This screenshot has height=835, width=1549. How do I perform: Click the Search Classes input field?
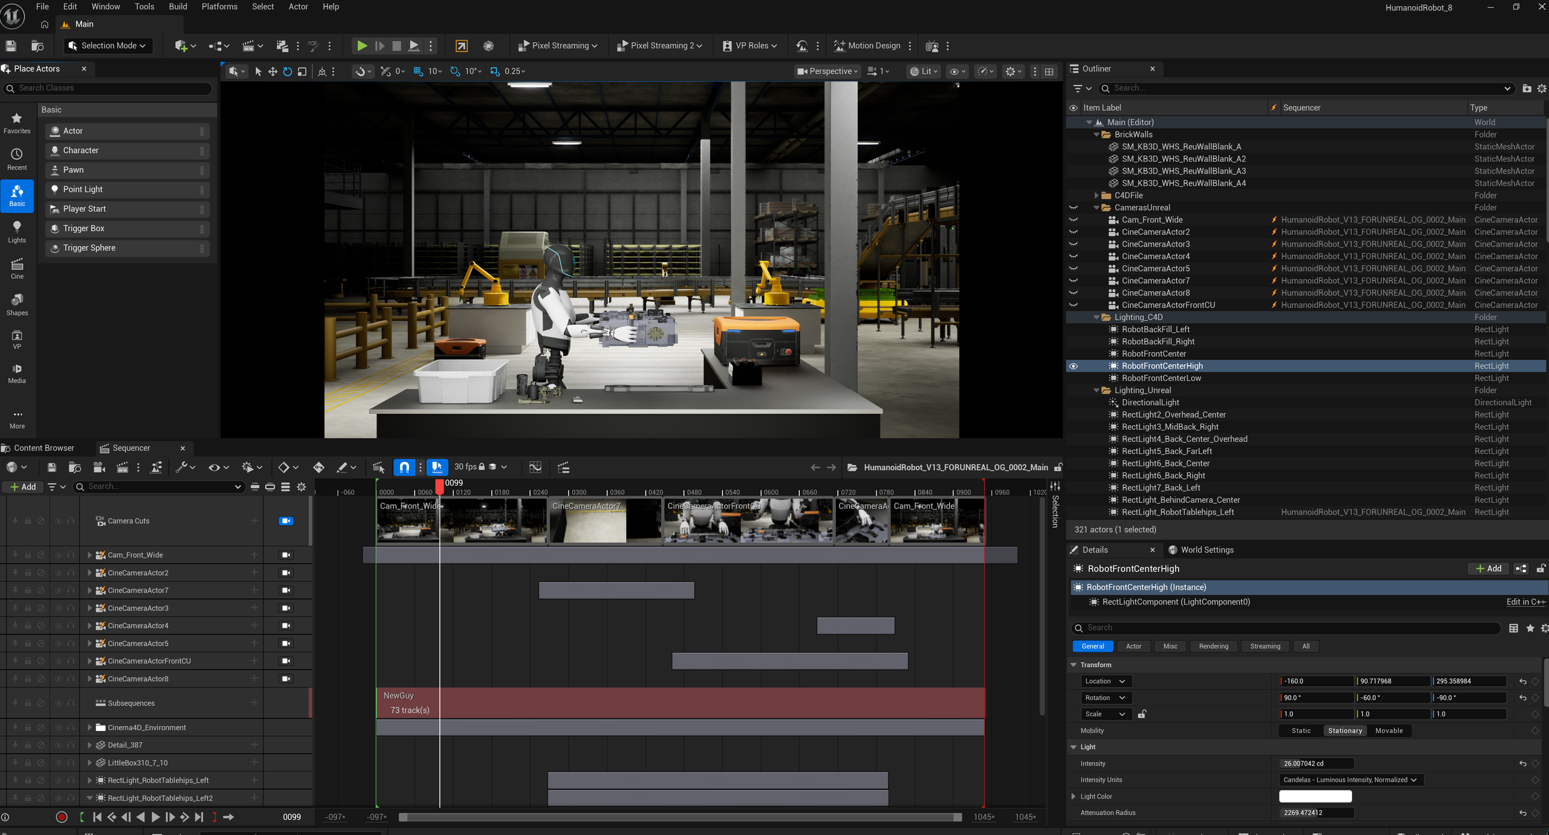[x=108, y=89]
